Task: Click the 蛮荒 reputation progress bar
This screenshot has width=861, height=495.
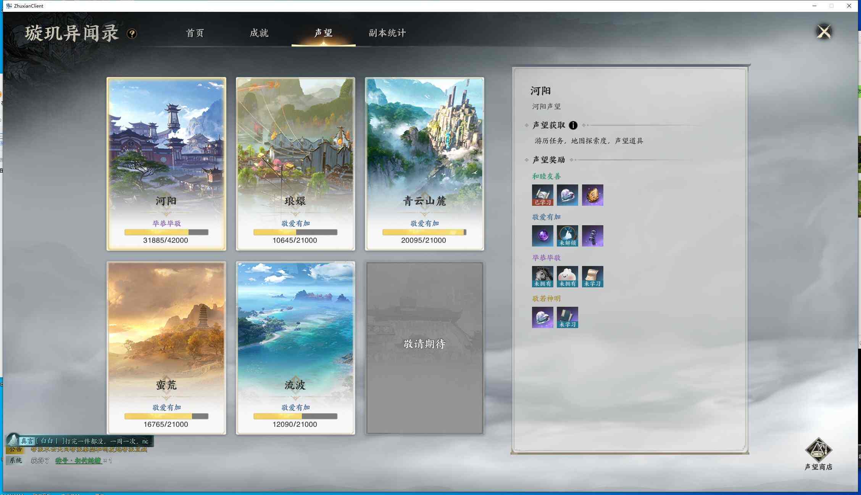Action: coord(166,416)
